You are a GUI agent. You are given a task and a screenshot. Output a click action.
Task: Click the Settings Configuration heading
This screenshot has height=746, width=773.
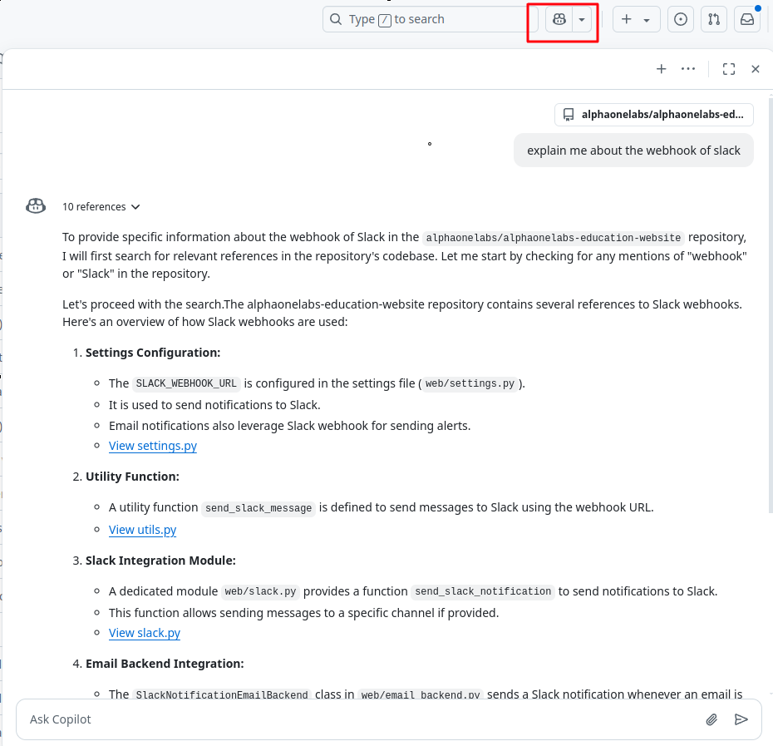[x=153, y=353]
